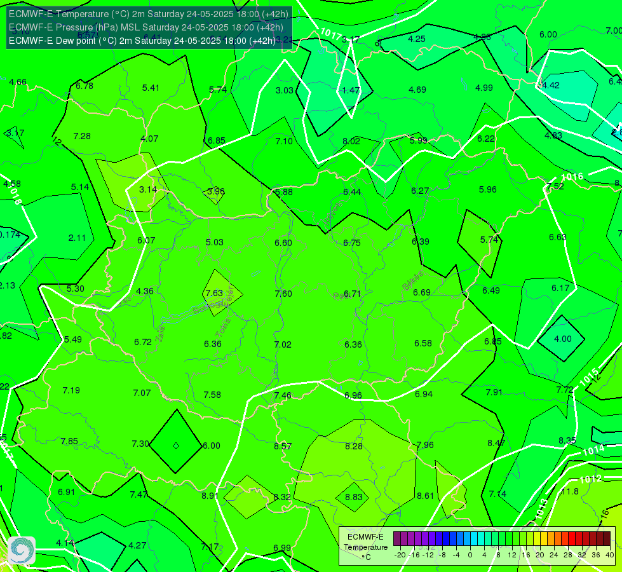Click the 4.25 dew point value
This screenshot has width=622, height=572.
point(417,39)
